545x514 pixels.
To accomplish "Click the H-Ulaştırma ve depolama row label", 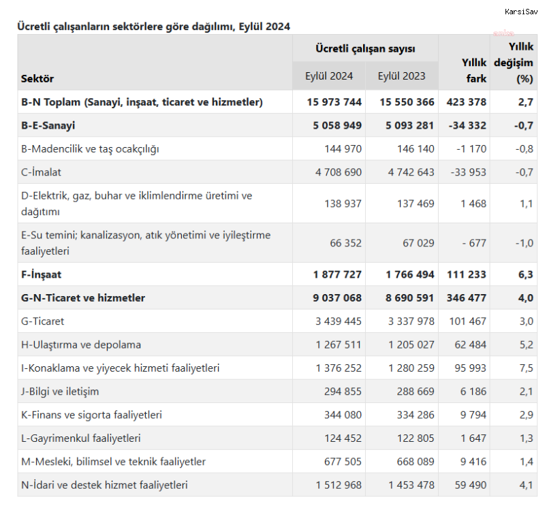I will point(81,344).
